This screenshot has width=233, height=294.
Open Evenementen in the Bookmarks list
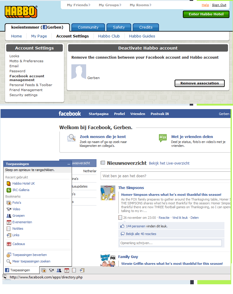(x=22, y=222)
